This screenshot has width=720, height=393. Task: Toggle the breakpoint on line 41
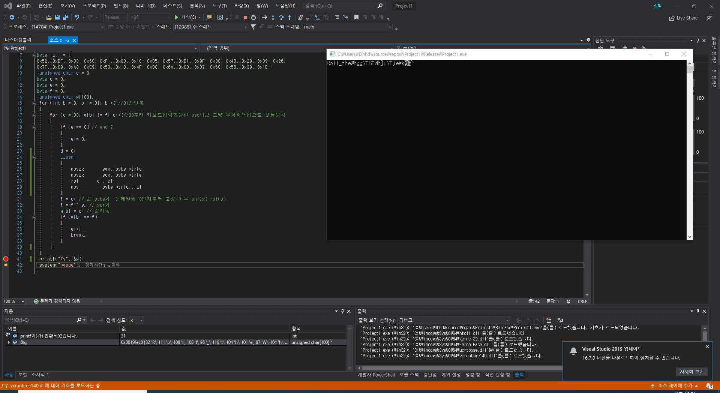pos(6,259)
